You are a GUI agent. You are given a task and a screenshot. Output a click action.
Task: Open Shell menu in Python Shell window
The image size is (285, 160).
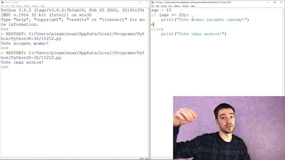pyautogui.click(x=13, y=6)
